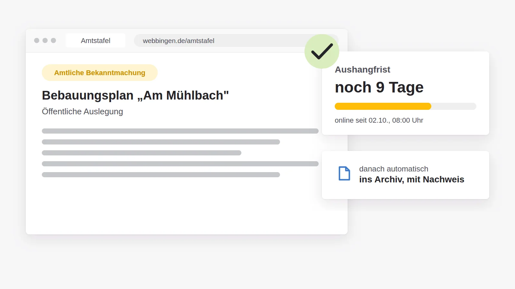
Task: Click online seit 02.10., 08:00 Uhr
Action: coord(379,120)
